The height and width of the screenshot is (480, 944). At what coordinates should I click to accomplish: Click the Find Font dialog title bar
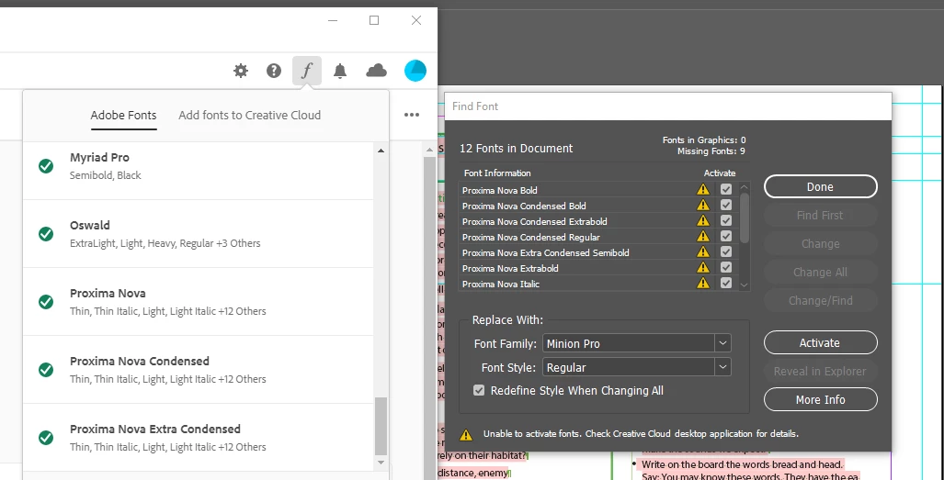pos(668,106)
